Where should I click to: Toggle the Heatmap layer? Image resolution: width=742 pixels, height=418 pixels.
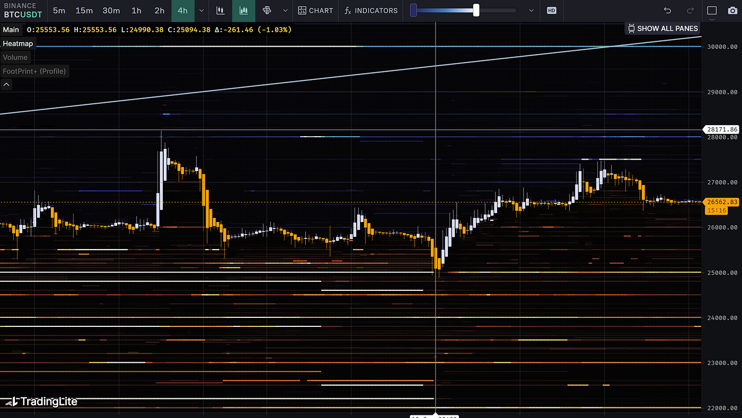pyautogui.click(x=17, y=43)
